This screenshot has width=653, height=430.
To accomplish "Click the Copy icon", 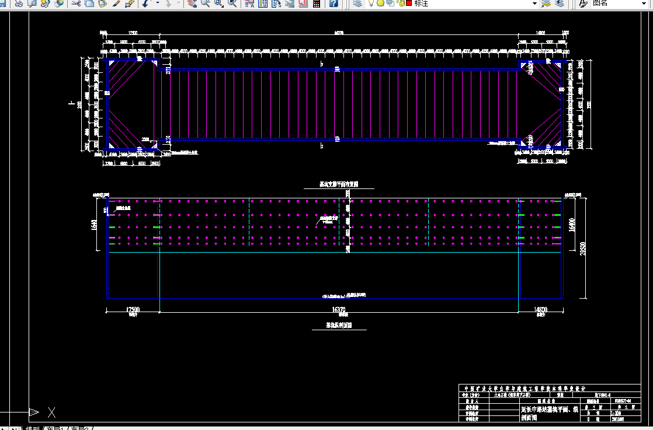I will 89,4.
